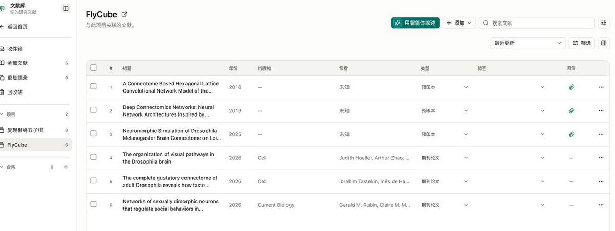Screen dimensions: 615x231
Task: Click Current Biology publication cell
Action: [x=276, y=205]
